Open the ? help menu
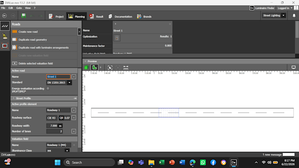 click(x=34, y=8)
